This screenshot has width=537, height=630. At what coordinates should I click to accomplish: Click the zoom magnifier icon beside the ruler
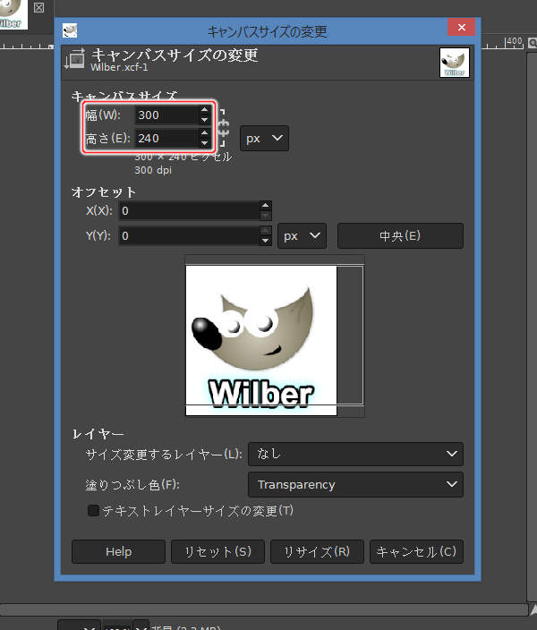[533, 43]
